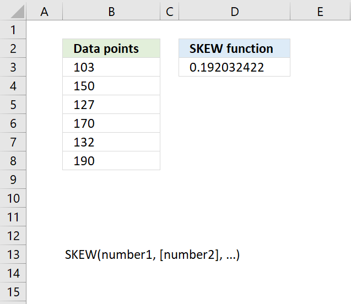Image resolution: width=351 pixels, height=304 pixels.
Task: Select the "Data points" header cell
Action: pos(111,48)
